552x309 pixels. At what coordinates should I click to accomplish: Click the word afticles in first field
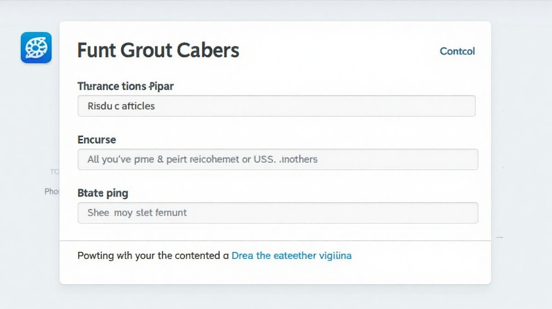click(x=138, y=106)
